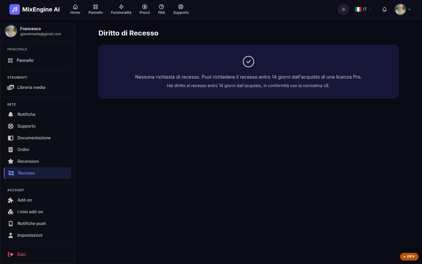Screen dimensions: 422x264
Task: Click the Francesco username in sidebar
Action: 30,29
